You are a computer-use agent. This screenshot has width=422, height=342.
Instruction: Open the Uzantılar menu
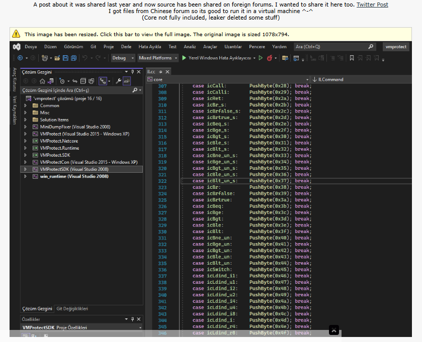[x=233, y=47]
